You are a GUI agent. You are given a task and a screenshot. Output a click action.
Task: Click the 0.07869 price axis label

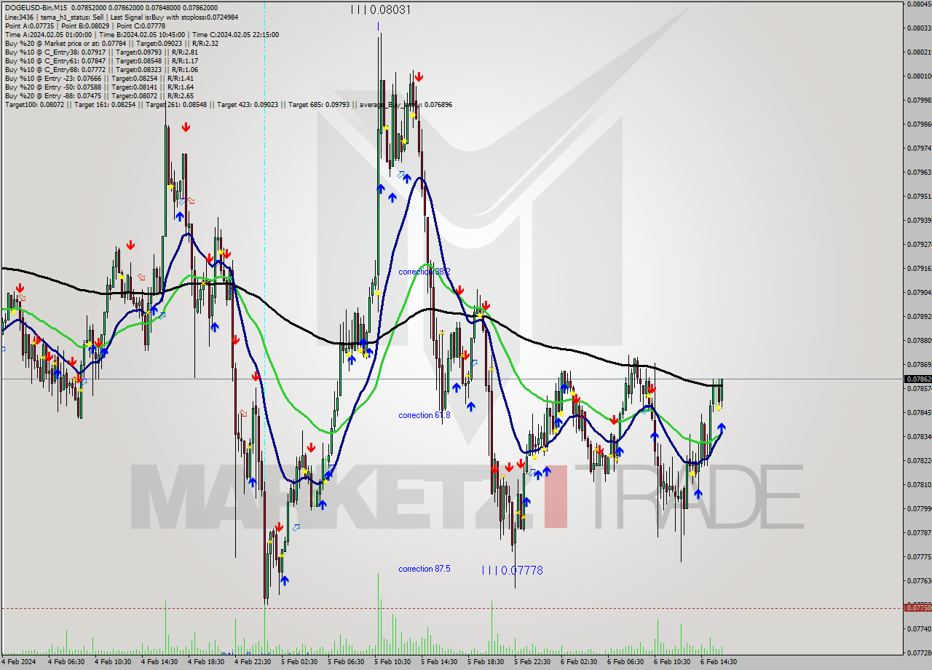tap(919, 364)
